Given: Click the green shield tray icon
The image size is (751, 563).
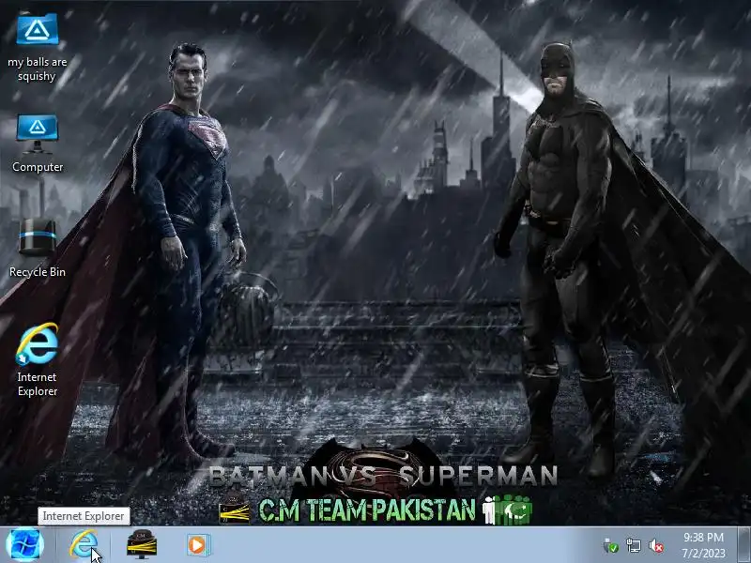Looking at the screenshot, I should click(611, 546).
